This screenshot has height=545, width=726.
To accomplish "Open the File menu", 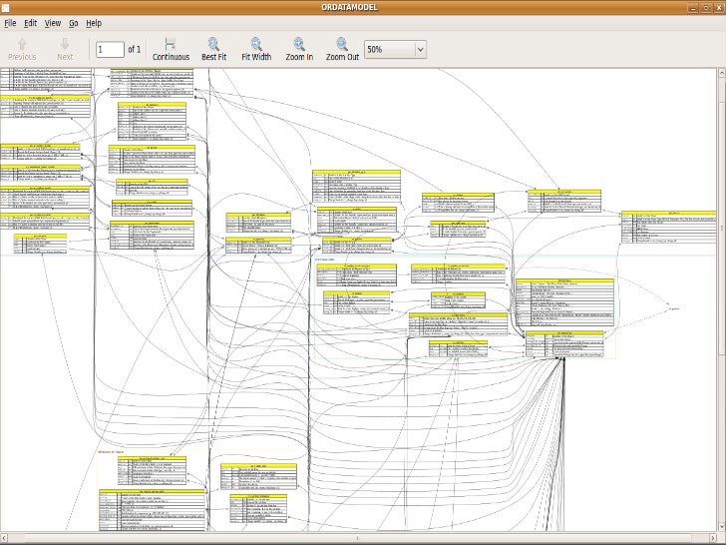I will click(10, 22).
